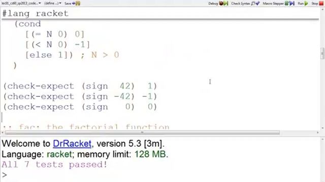
Task: Click the scroll-right arrow of horizontal scrollbar
Action: click(x=318, y=132)
